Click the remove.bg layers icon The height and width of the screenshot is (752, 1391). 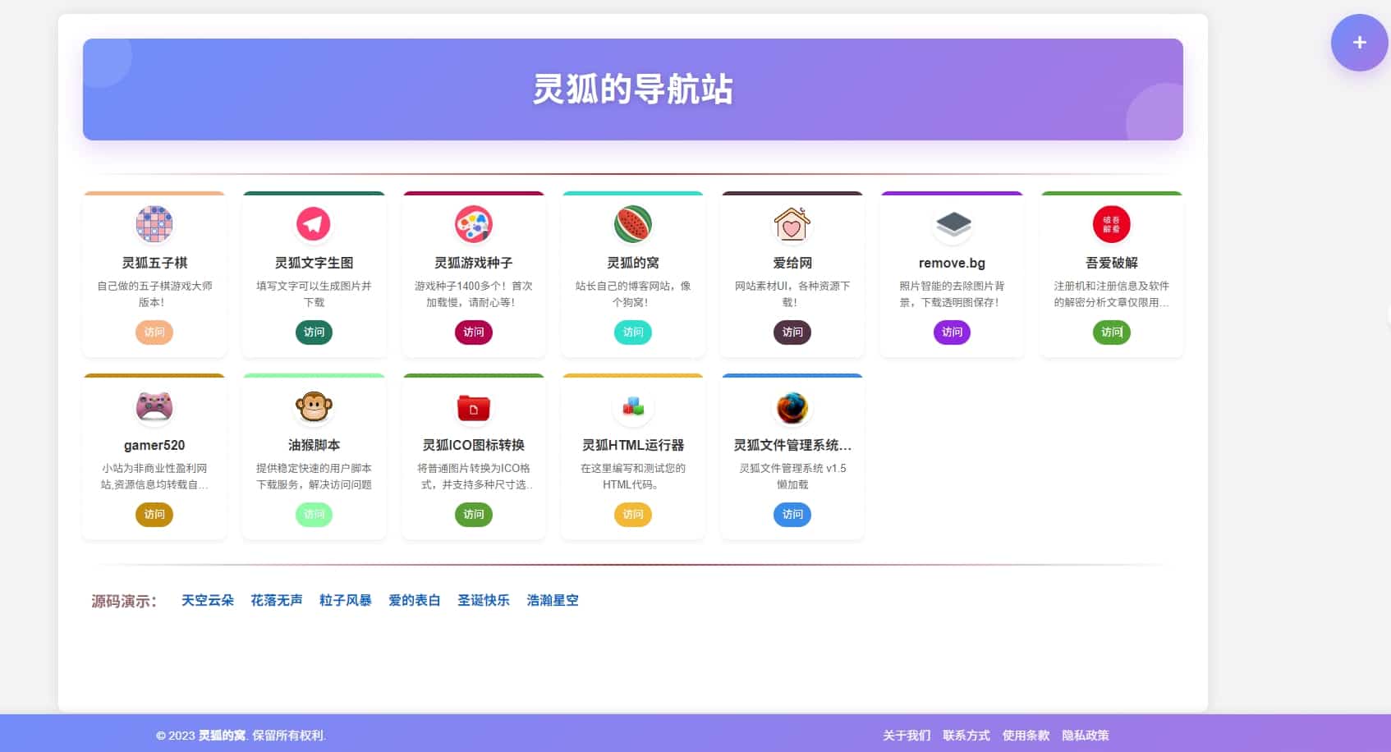click(x=953, y=224)
